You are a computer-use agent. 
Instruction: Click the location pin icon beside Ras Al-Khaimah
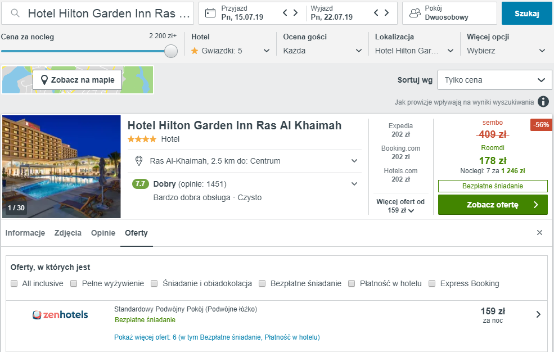(x=139, y=161)
